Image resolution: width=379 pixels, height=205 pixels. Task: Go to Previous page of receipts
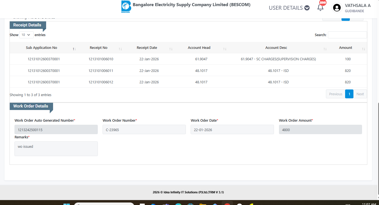(335, 94)
